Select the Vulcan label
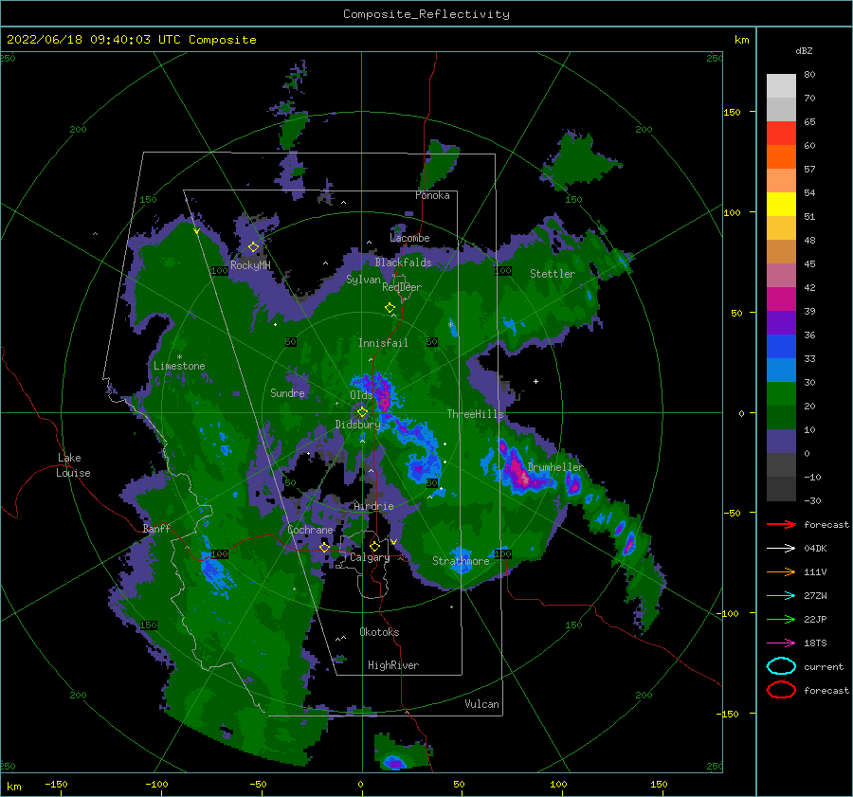The image size is (853, 797). pyautogui.click(x=481, y=704)
